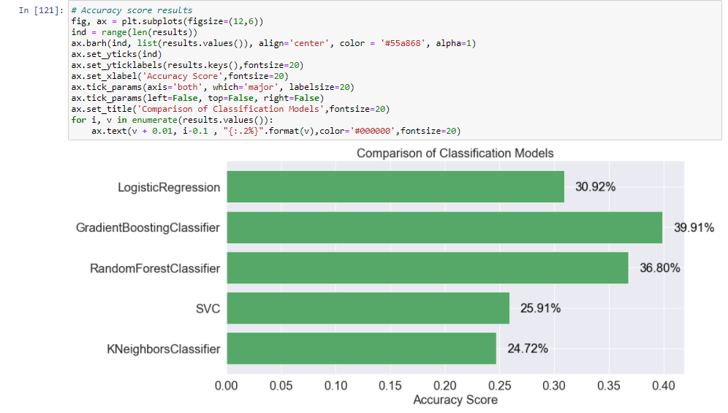Click the ax.set_title code line

pos(230,109)
